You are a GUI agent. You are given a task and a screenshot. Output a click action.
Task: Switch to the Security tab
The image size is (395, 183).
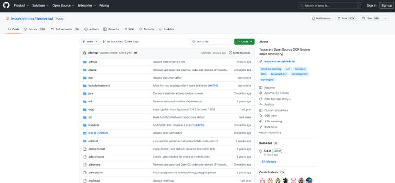click(x=147, y=29)
